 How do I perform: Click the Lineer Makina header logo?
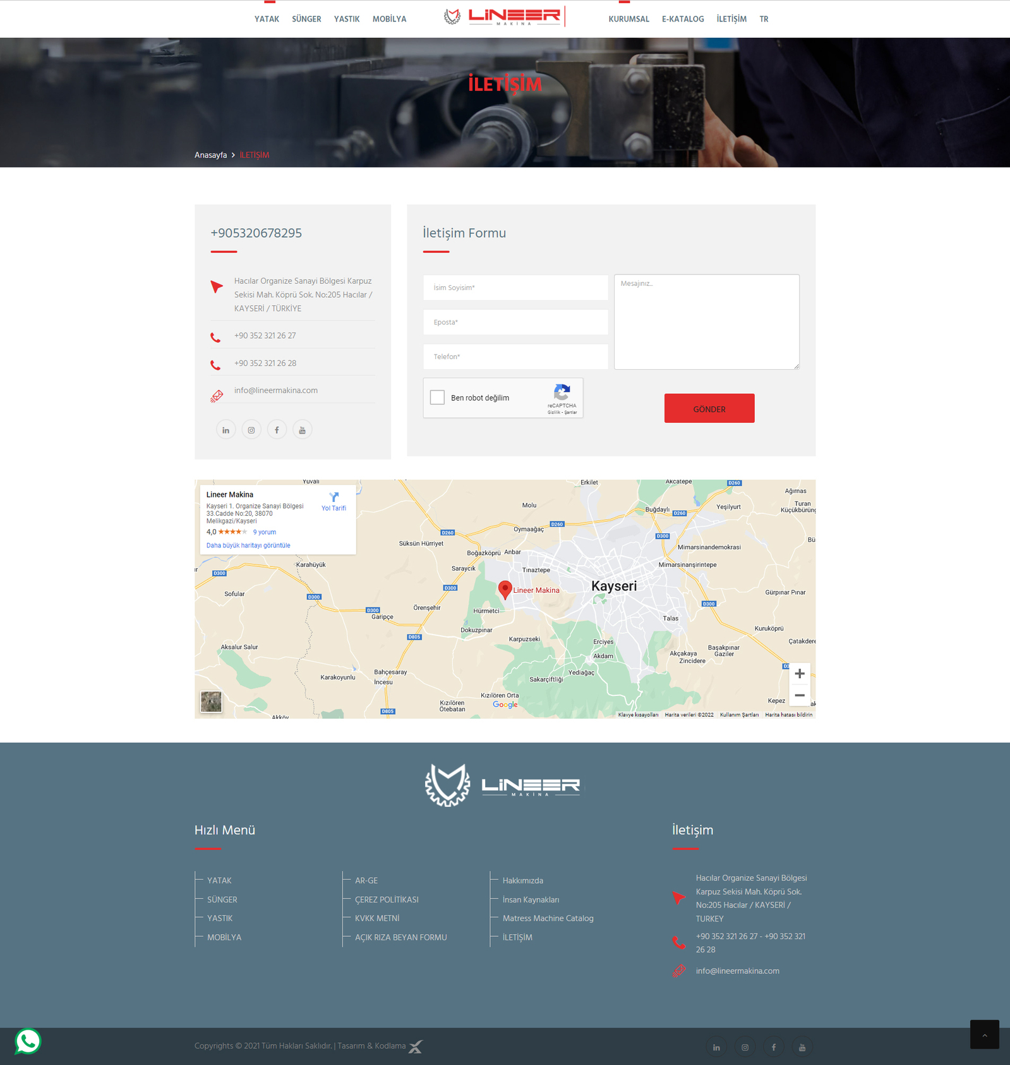click(504, 17)
